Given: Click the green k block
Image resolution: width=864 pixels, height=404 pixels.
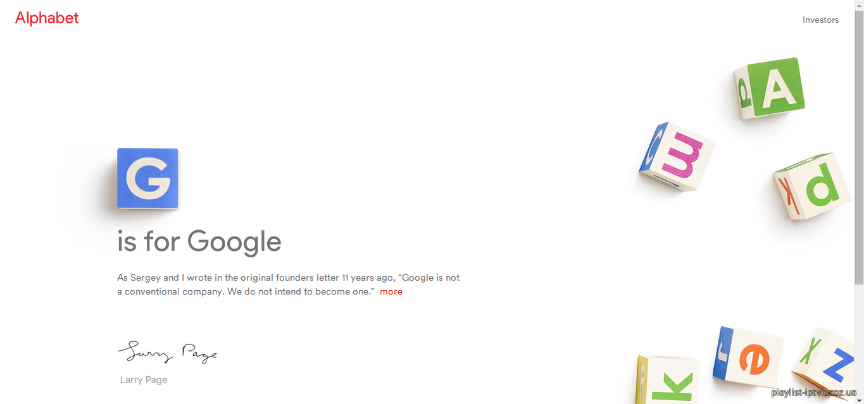Looking at the screenshot, I should (x=668, y=379).
